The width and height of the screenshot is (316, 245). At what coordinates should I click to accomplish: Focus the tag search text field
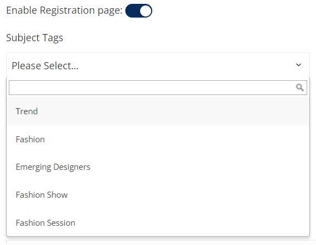158,88
